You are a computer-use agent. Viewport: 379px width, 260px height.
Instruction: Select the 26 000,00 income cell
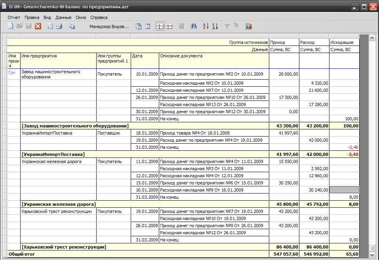click(x=284, y=74)
